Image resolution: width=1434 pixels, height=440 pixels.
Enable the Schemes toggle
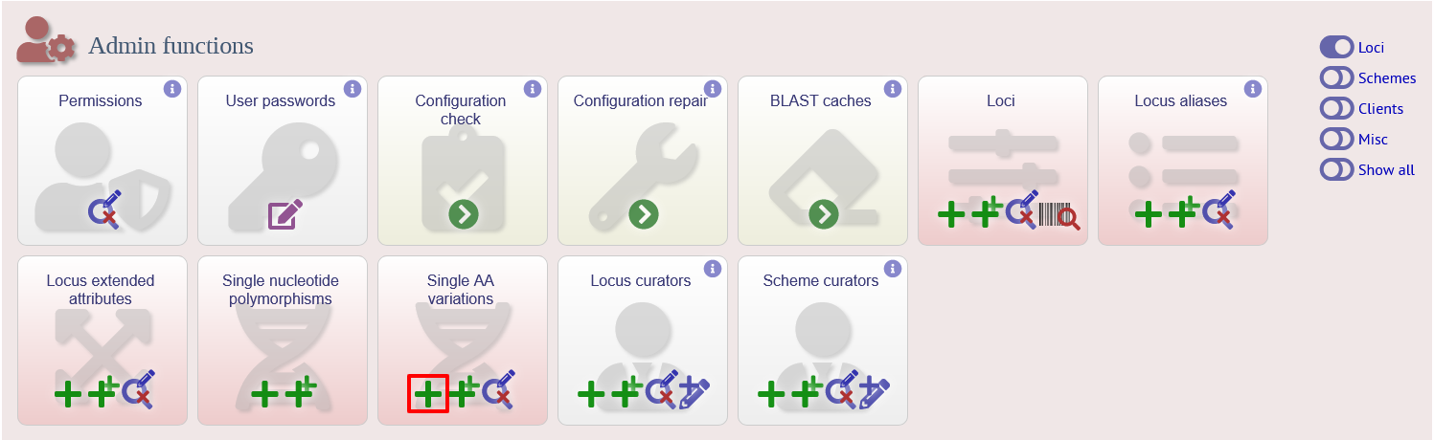[1335, 77]
